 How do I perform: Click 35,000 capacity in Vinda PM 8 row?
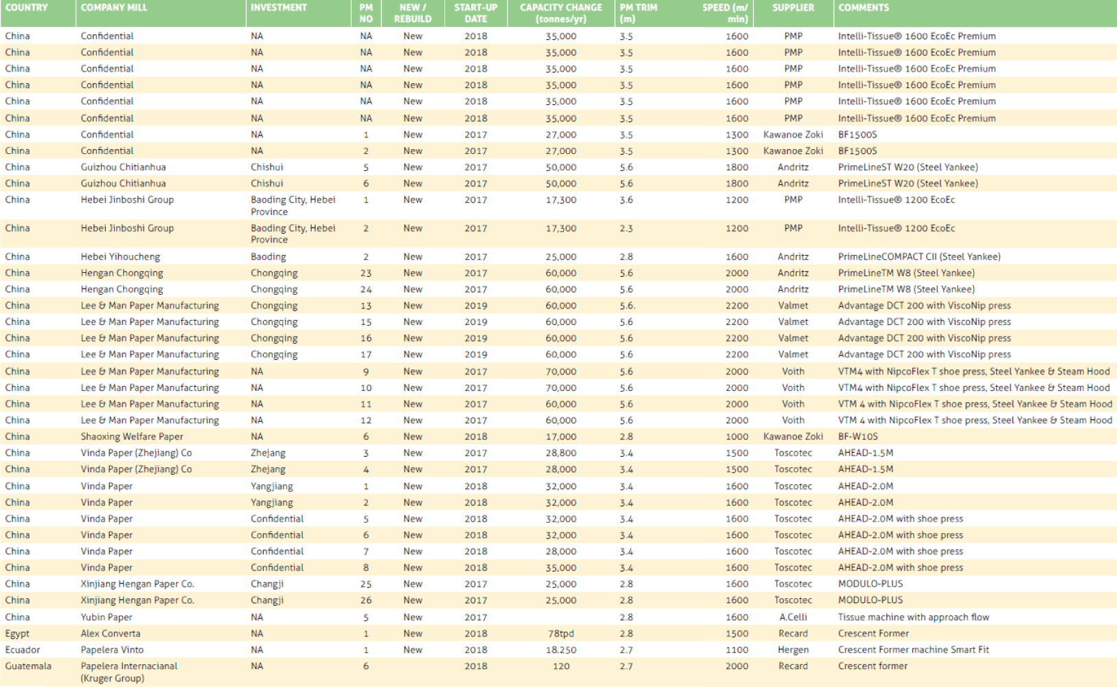pyautogui.click(x=561, y=568)
